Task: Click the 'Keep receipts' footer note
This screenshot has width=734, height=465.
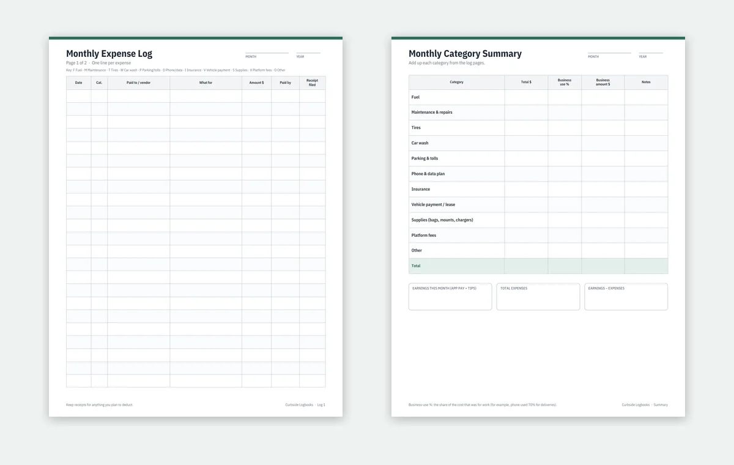Action: [99, 404]
